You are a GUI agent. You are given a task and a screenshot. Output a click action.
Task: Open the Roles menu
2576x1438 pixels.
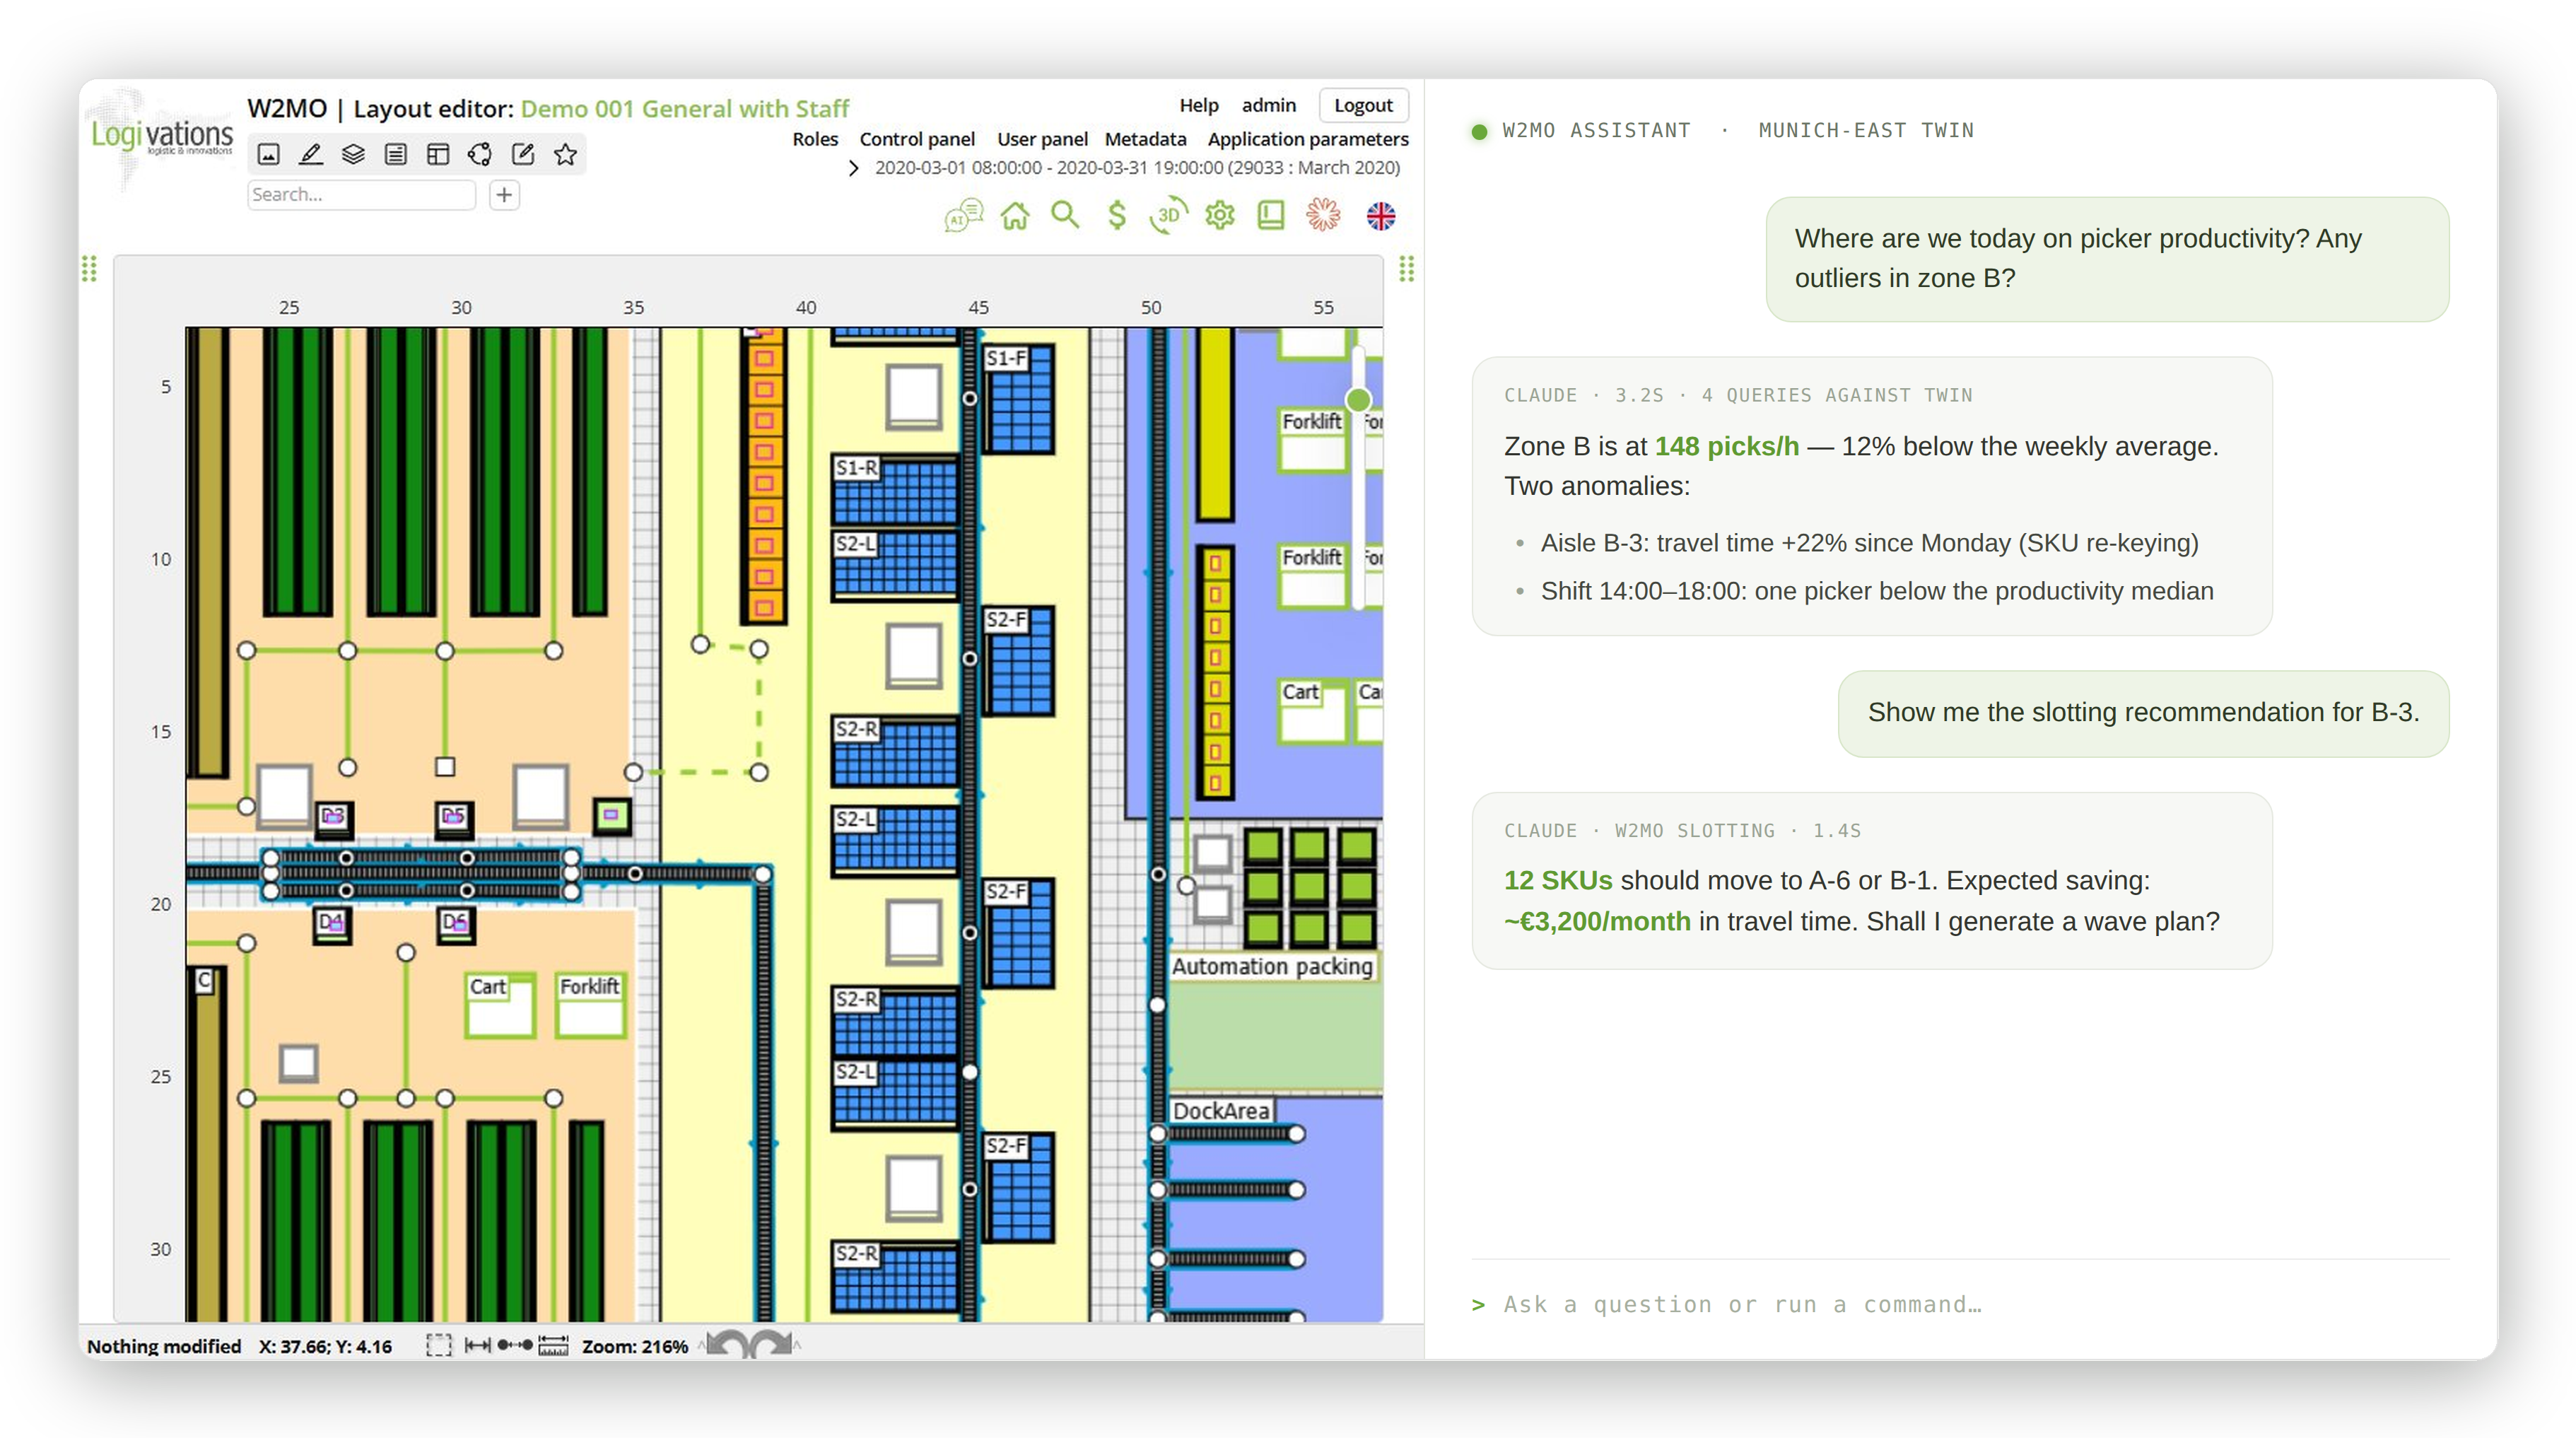tap(815, 139)
